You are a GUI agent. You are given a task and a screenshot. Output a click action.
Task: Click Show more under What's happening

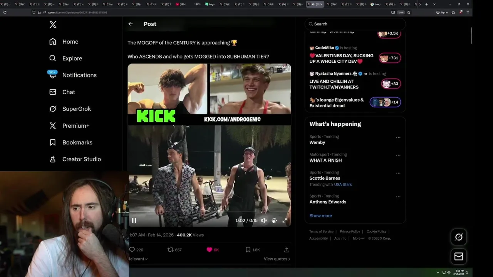[320, 216]
